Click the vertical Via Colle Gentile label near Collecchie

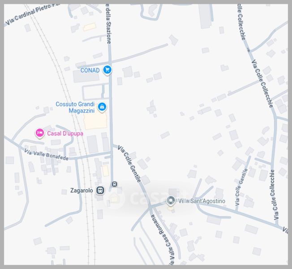[x=241, y=187]
